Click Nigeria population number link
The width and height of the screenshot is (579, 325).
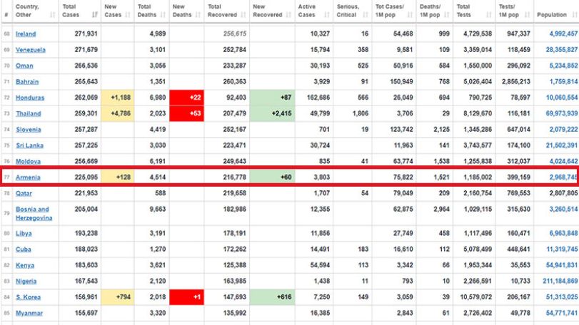click(560, 281)
